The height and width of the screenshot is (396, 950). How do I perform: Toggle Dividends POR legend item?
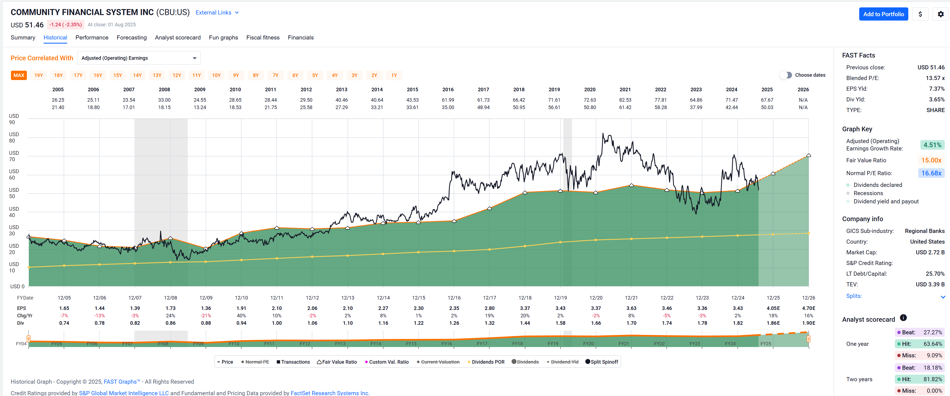[x=486, y=362]
